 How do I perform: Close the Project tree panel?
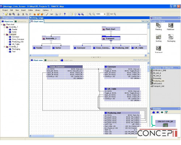tap(27, 18)
